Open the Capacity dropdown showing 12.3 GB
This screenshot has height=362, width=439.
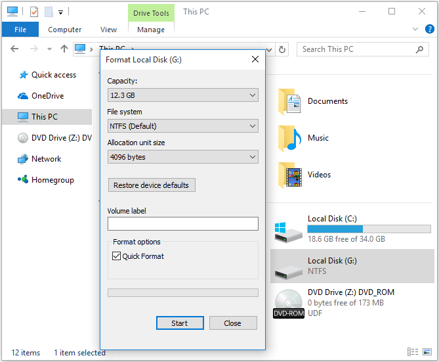pyautogui.click(x=183, y=95)
